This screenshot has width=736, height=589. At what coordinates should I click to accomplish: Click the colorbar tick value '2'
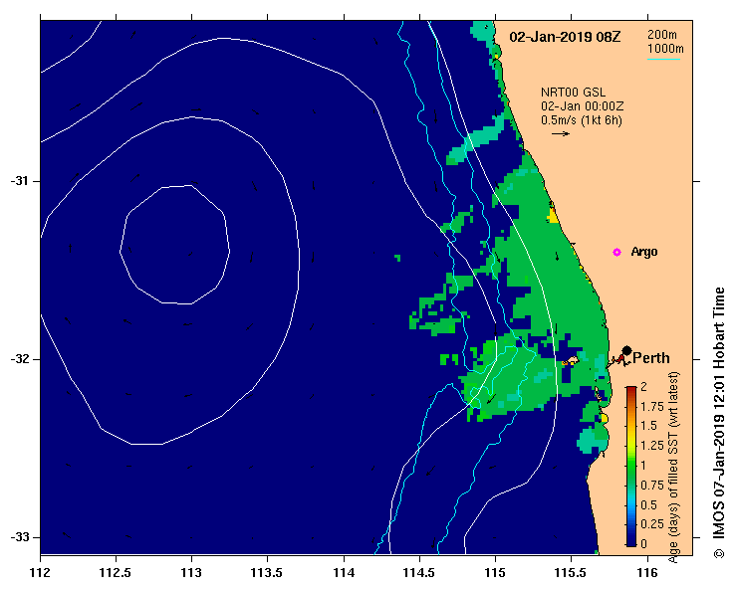[643, 387]
